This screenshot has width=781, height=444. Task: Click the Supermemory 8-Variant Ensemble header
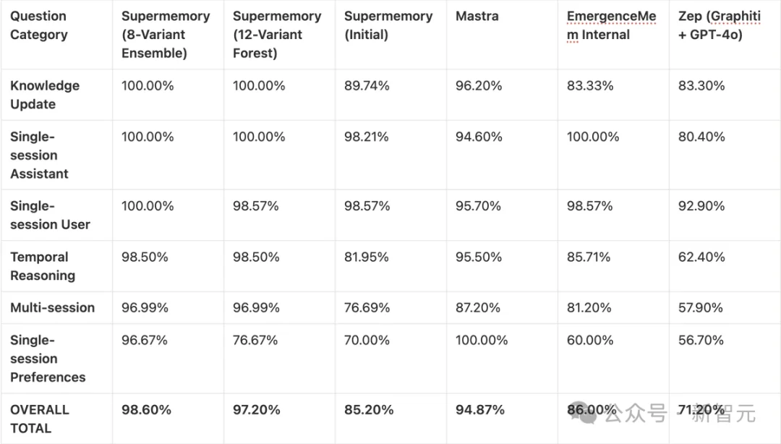(x=166, y=34)
